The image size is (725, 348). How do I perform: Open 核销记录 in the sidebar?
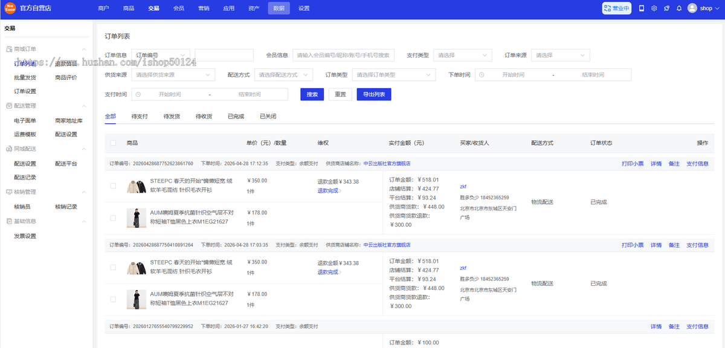66,207
